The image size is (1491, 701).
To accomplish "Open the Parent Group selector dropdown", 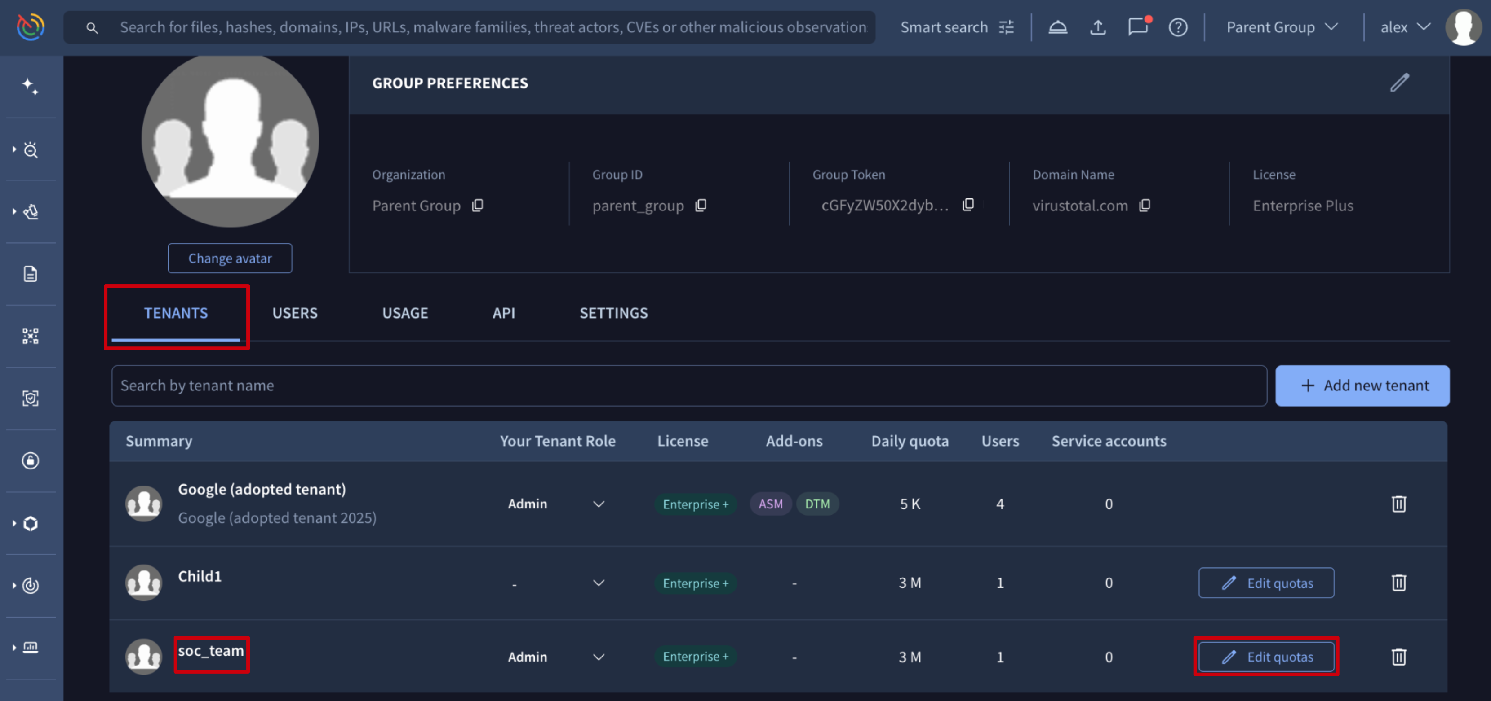I will 1282,27.
